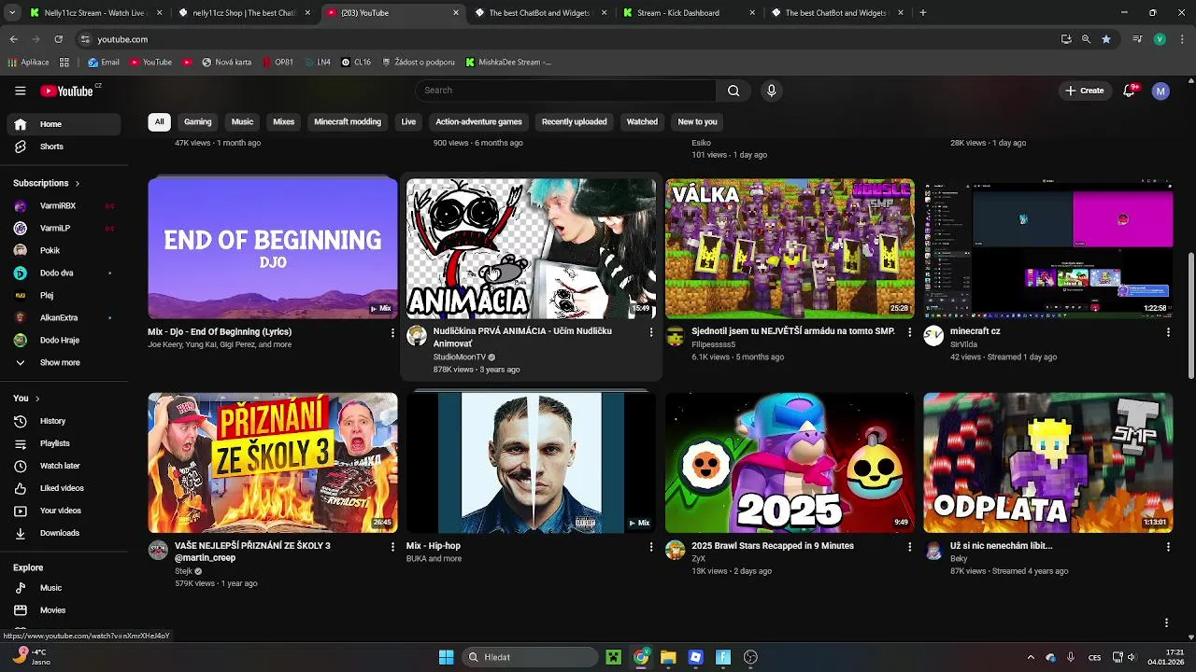This screenshot has width=1196, height=672.
Task: Go back in Chrome
Action: pos(13,39)
